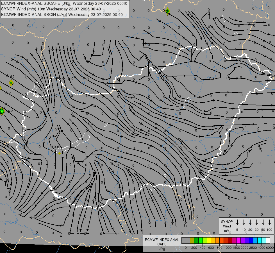Click the 1500 tick on CAPE scale
Screen dimensions: 275x253
pyautogui.click(x=236, y=248)
